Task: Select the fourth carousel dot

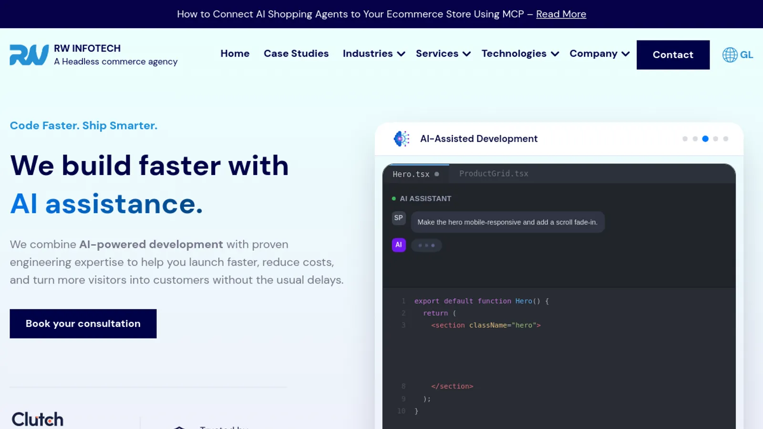Action: pyautogui.click(x=715, y=139)
